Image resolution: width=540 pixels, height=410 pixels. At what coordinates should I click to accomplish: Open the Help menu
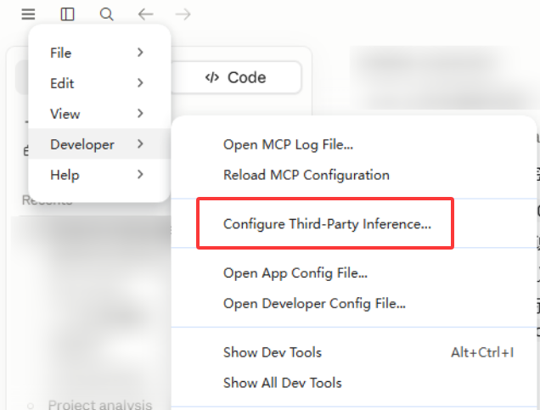point(99,175)
